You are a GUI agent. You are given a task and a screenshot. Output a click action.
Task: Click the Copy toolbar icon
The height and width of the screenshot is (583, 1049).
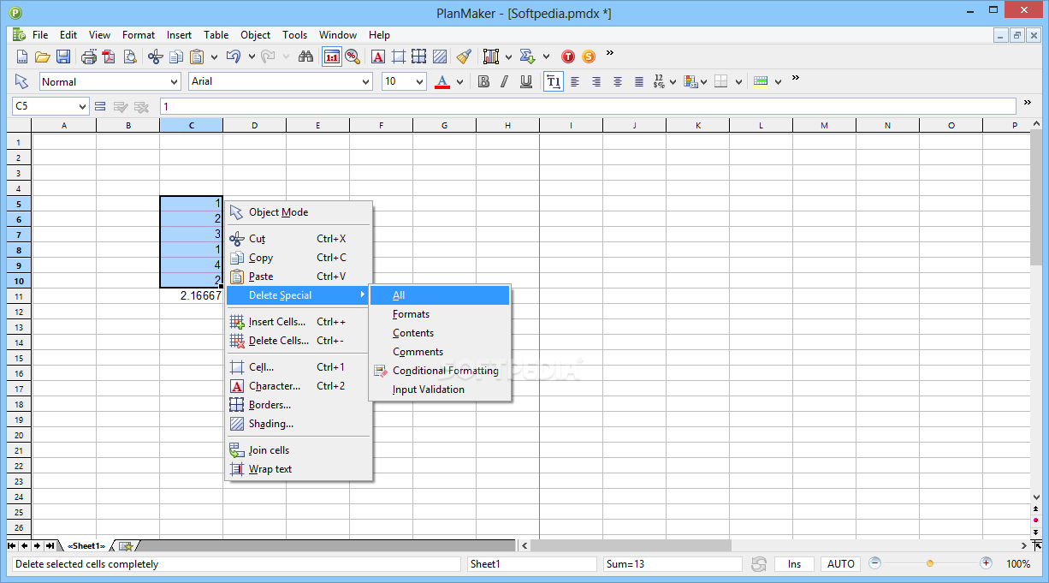pos(176,57)
